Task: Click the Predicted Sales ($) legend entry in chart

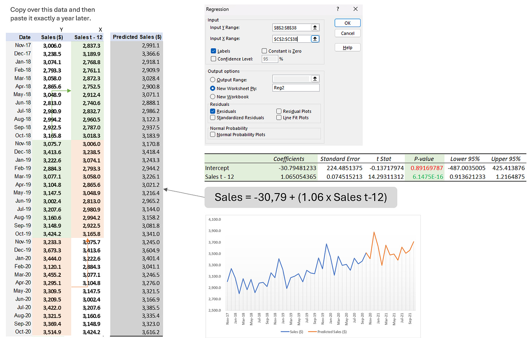Action: (327, 332)
